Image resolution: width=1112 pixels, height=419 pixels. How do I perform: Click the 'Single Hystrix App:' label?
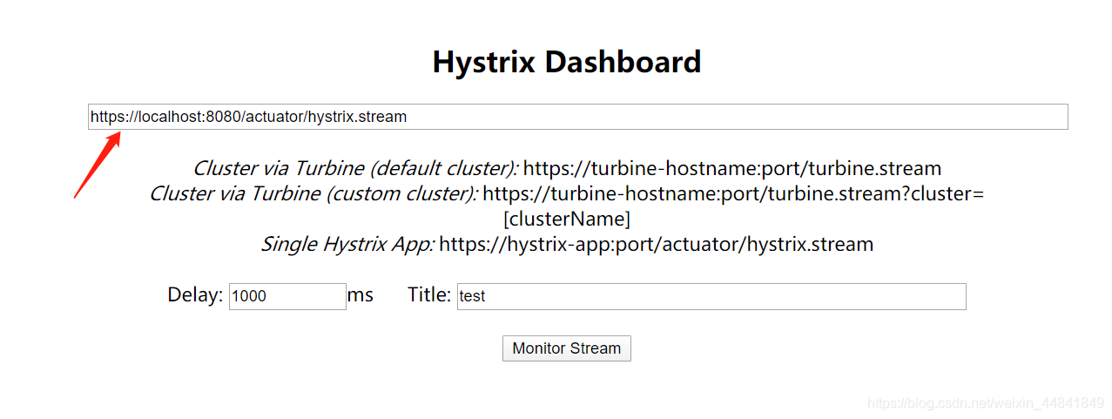pos(347,244)
